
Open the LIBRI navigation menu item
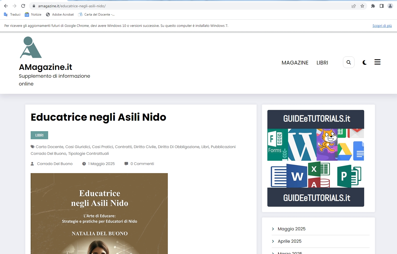[322, 63]
